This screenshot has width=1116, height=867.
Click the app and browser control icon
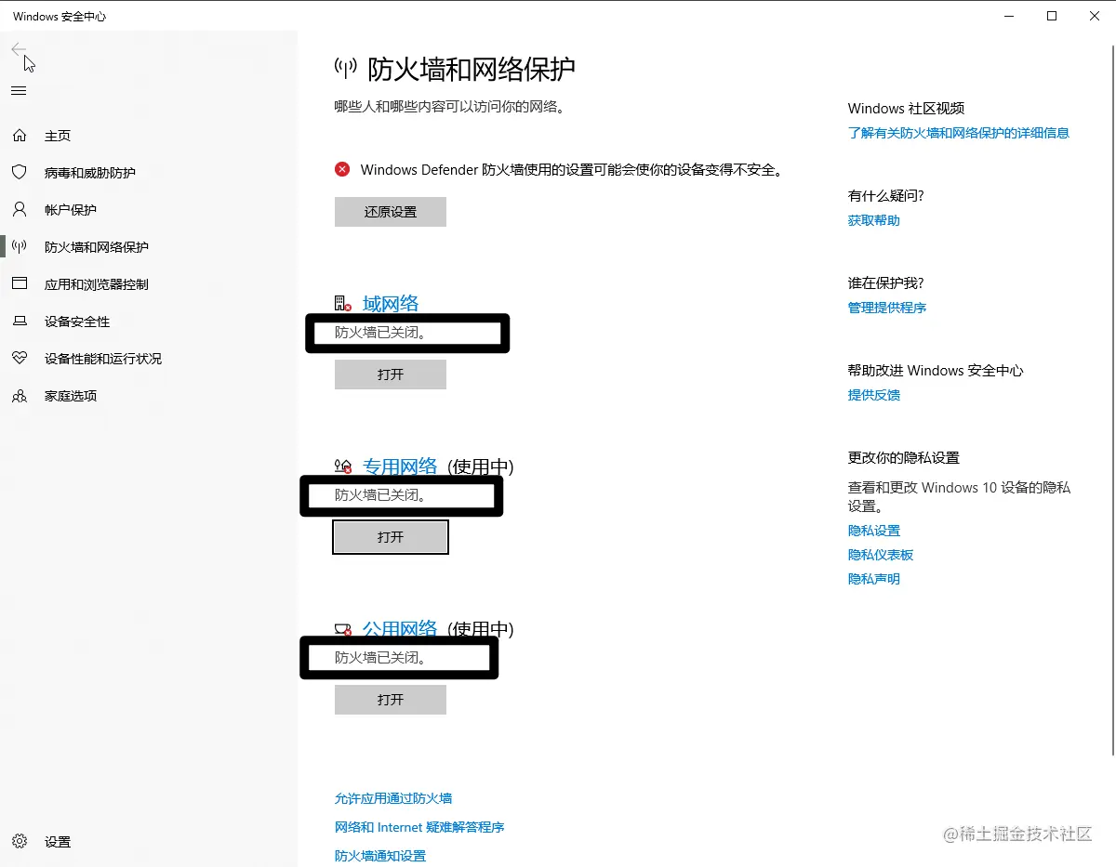[20, 284]
